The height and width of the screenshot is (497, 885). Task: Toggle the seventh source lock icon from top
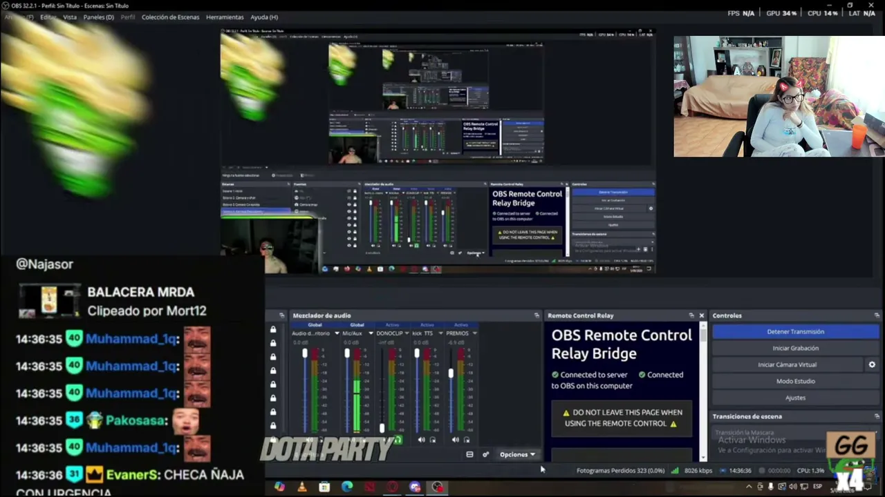[273, 412]
